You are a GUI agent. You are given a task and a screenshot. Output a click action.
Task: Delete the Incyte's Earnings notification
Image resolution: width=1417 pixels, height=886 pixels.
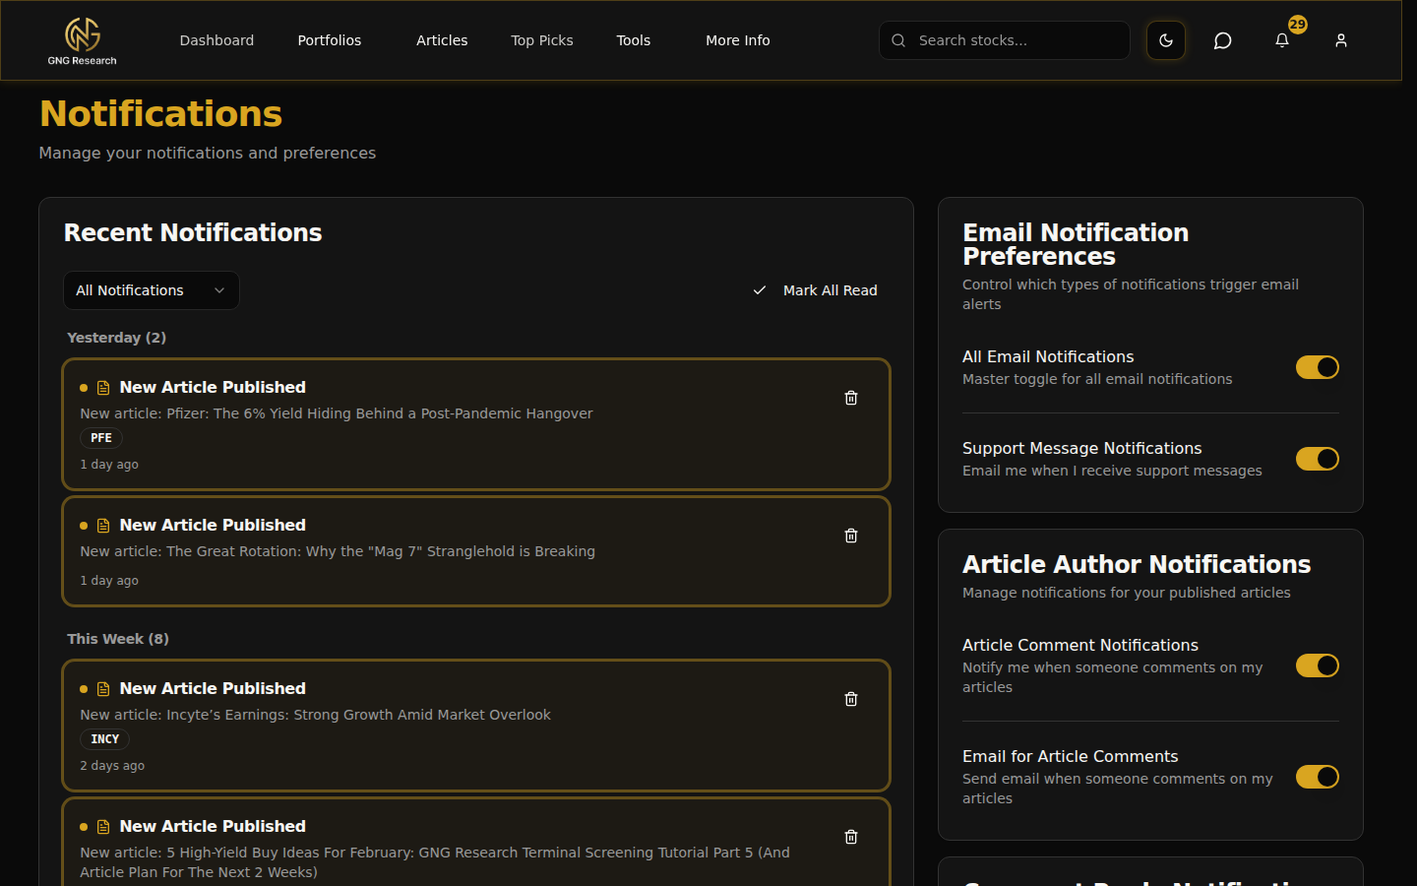851,699
